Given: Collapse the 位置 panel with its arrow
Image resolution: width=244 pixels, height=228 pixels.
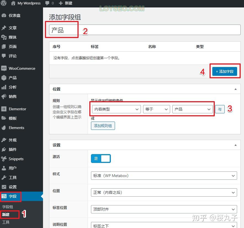Looking at the screenshot, I should pos(235,89).
